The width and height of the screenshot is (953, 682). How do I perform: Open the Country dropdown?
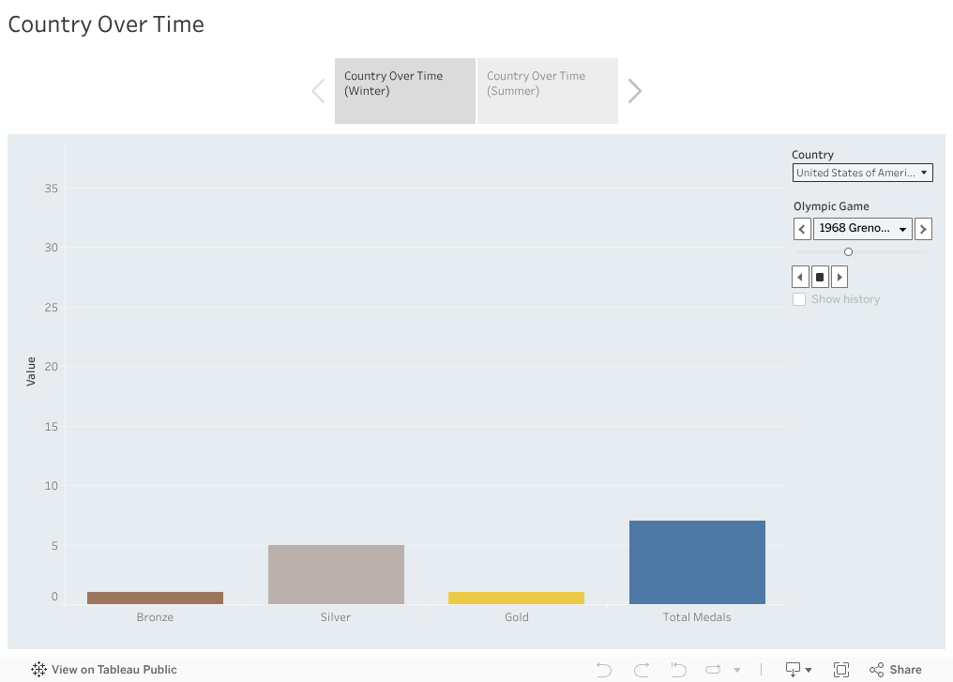(x=861, y=173)
